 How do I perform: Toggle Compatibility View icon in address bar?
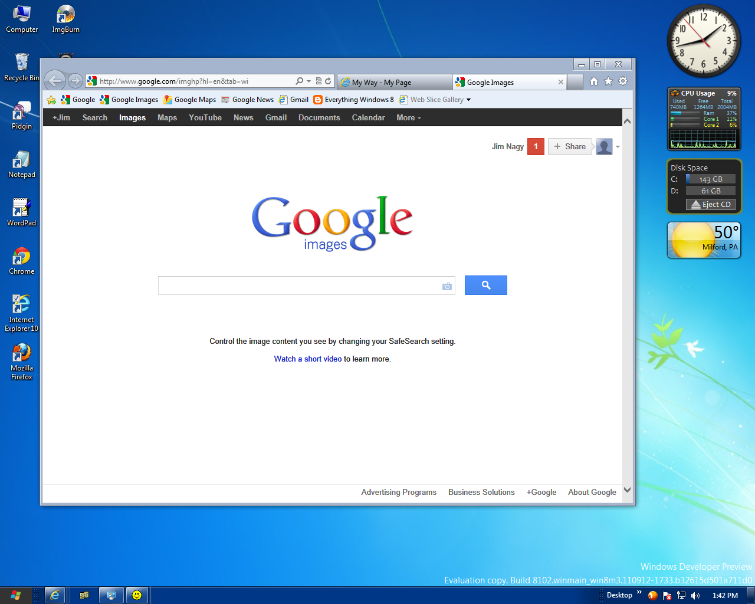click(x=319, y=81)
